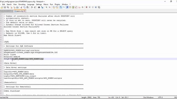Click the Redo arrow icon
Viewport: 177px width, 99px height.
(x=35, y=7)
